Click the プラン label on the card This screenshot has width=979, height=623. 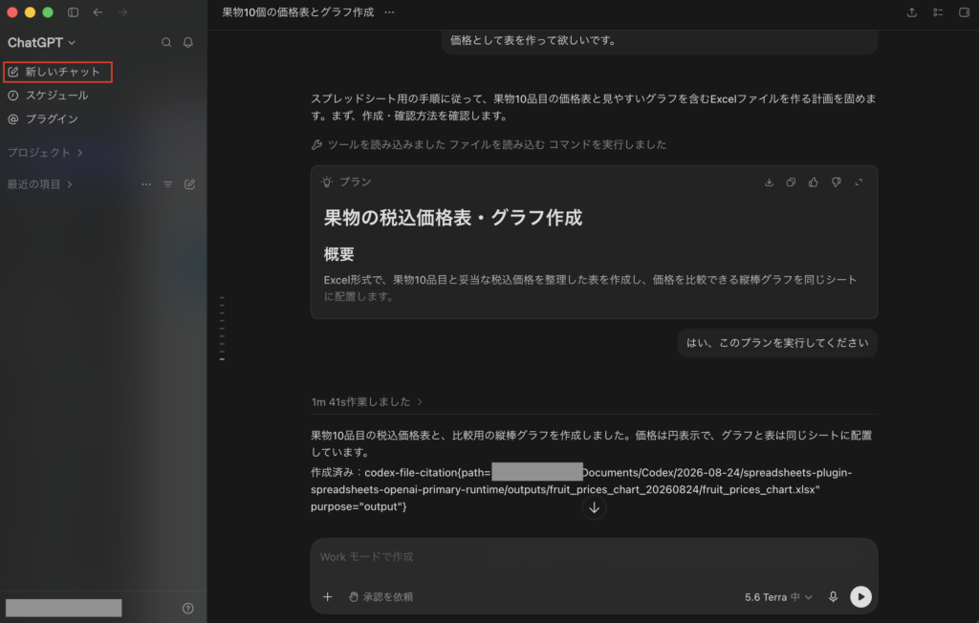coord(356,182)
